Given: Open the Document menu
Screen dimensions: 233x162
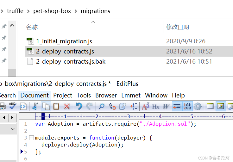Looking at the screenshot, I should pyautogui.click(x=35, y=95).
